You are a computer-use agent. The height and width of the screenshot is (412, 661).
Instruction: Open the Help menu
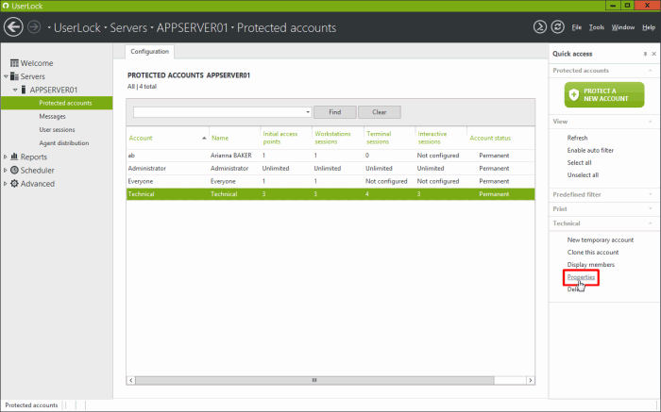tap(649, 27)
